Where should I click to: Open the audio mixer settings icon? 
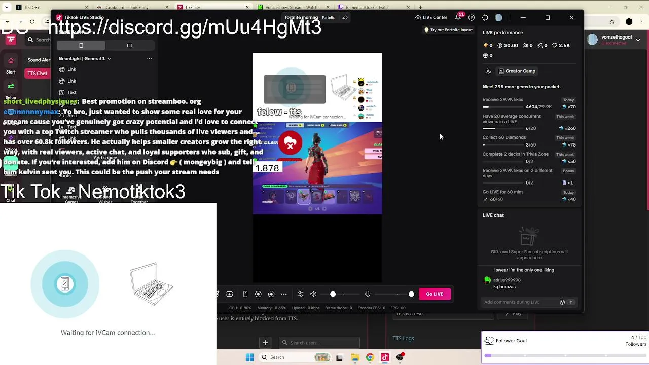[x=300, y=294]
